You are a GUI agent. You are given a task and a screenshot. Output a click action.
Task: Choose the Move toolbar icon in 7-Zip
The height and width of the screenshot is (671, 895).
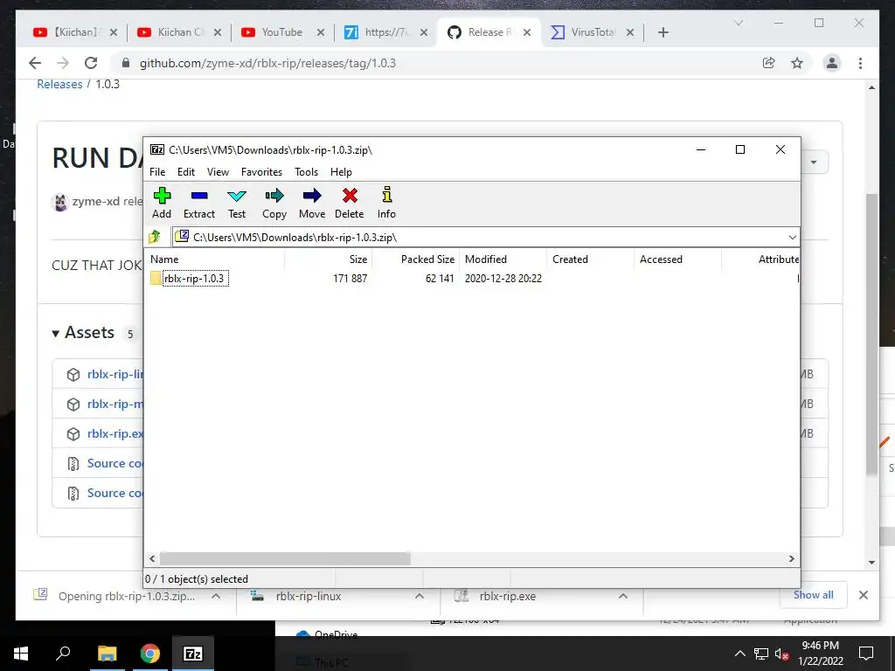312,203
